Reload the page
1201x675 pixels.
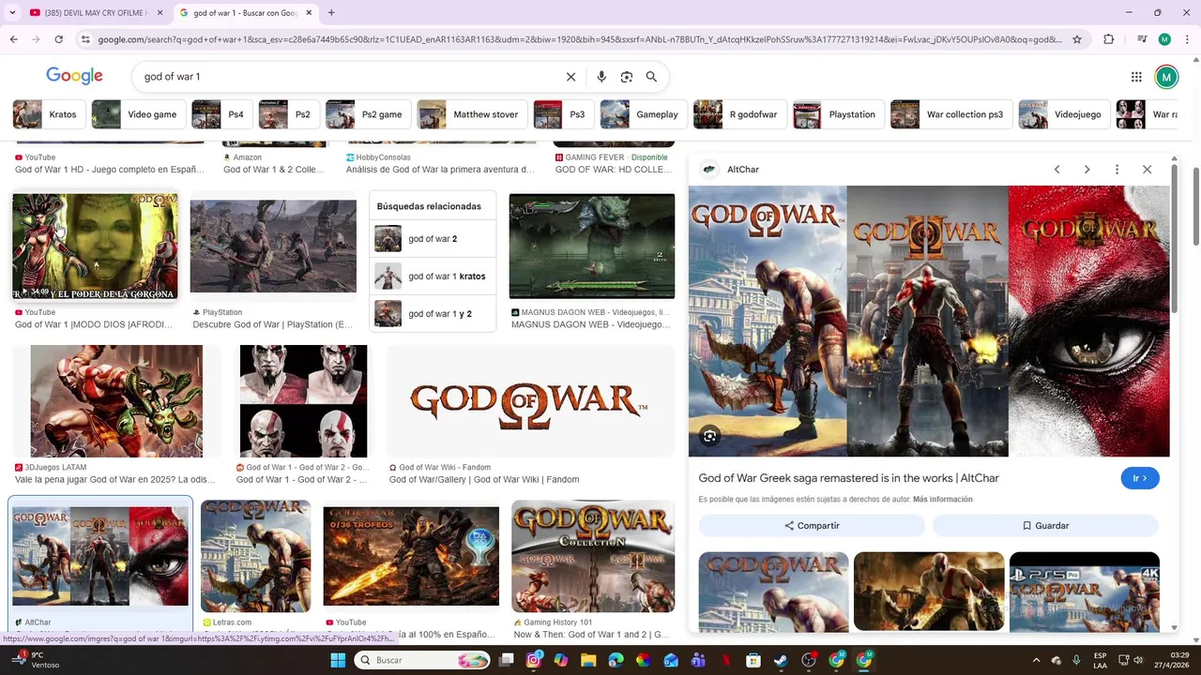(x=58, y=39)
